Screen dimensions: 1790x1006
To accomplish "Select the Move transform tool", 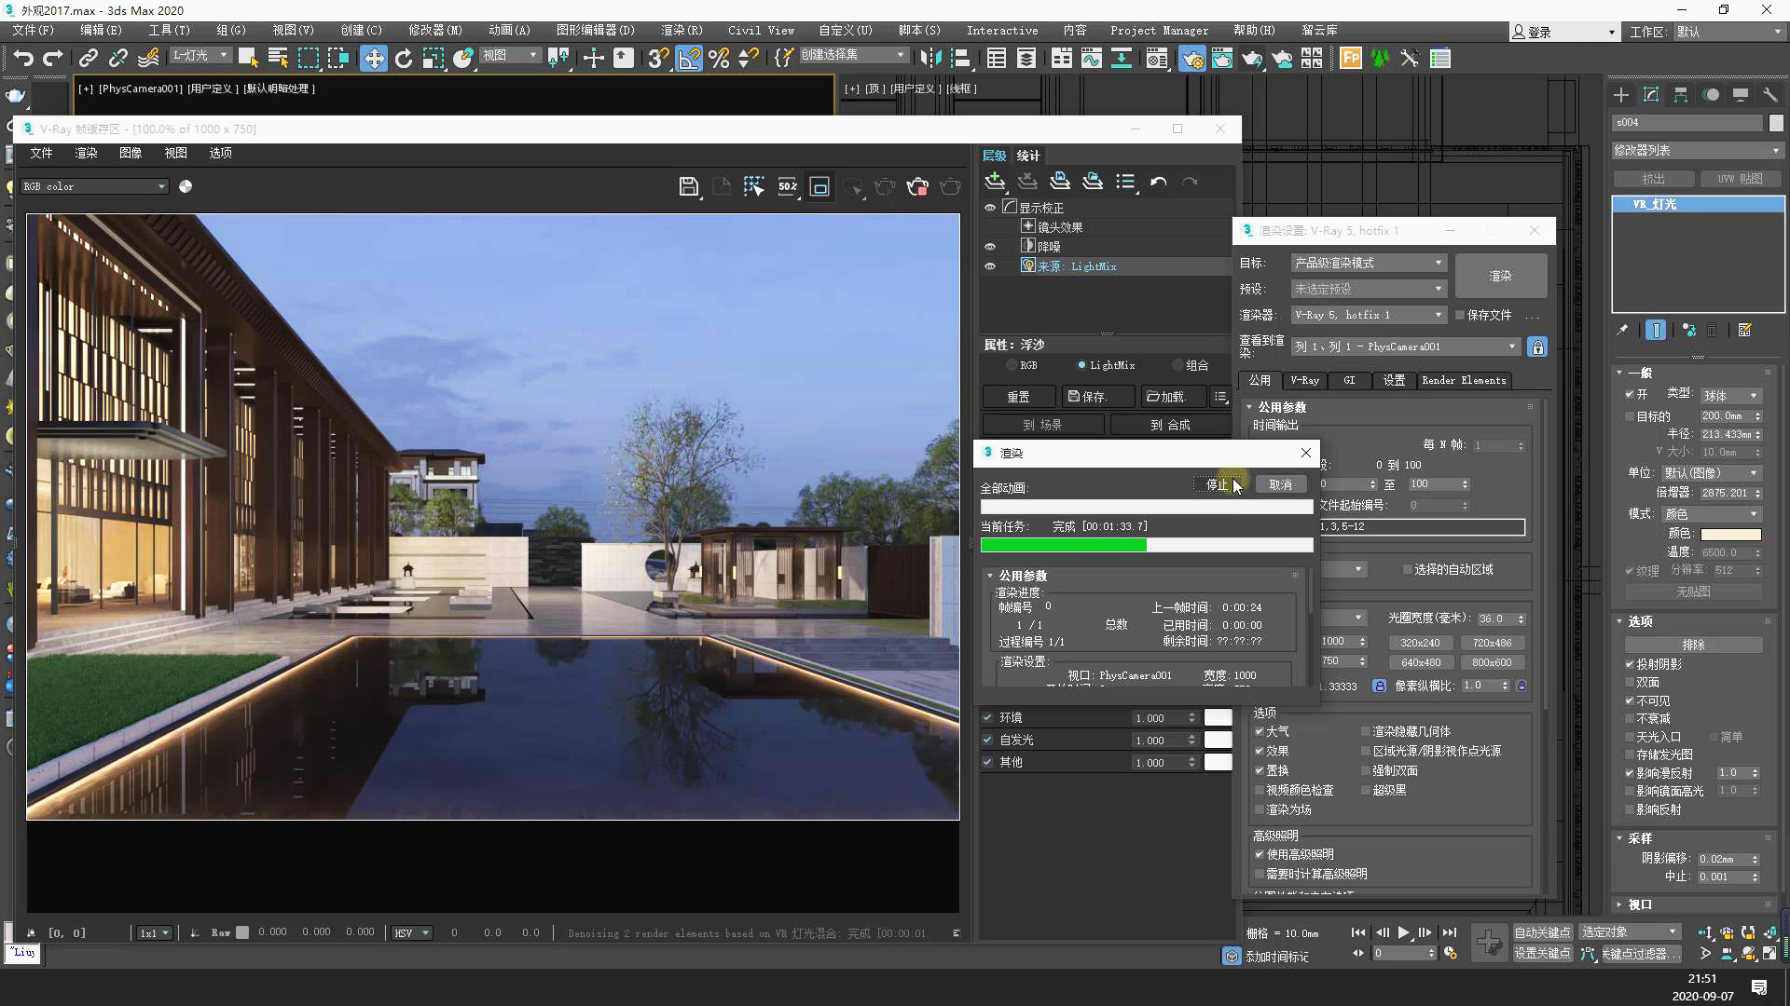I will 373,59.
